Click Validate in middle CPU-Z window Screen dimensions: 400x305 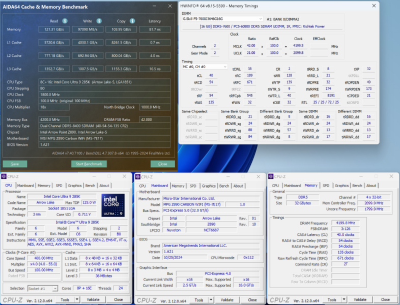227,300
